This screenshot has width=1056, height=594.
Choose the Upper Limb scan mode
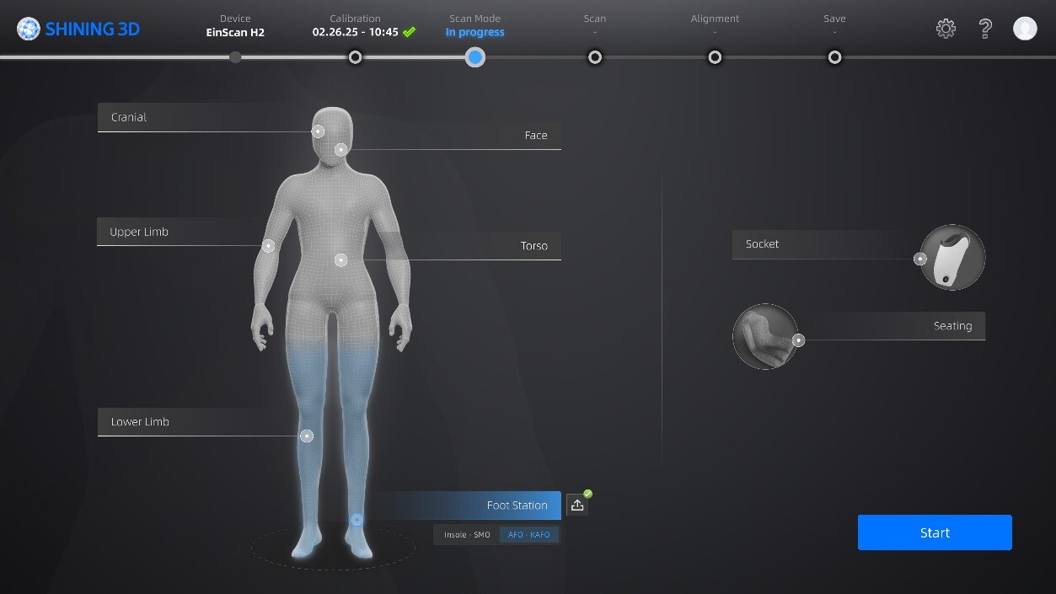click(139, 232)
